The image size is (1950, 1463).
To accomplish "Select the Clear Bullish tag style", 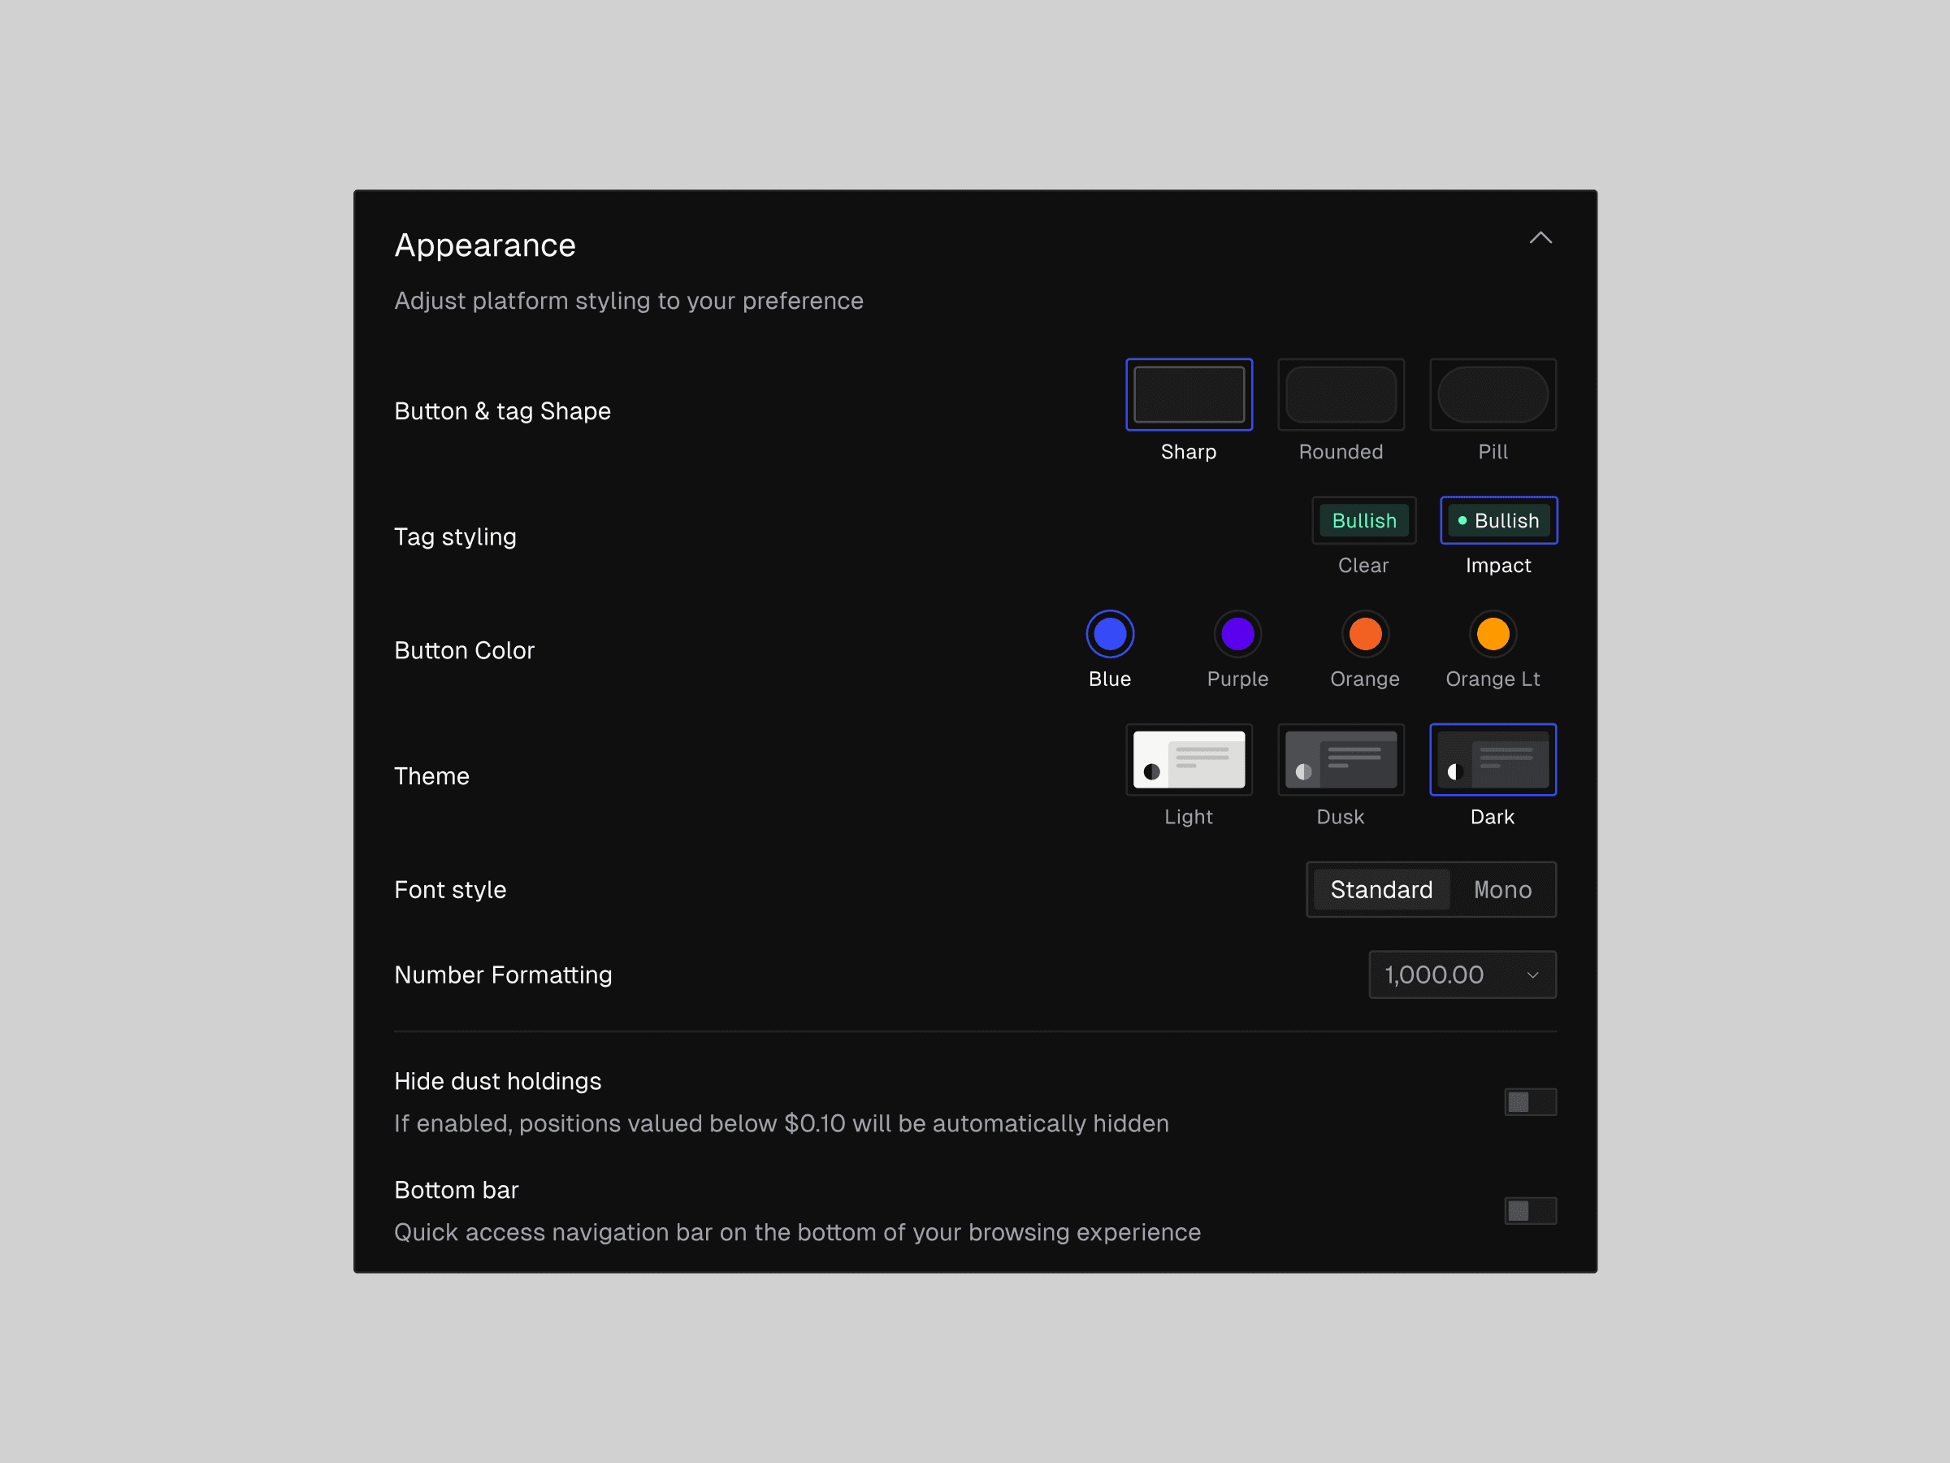I will (1363, 520).
